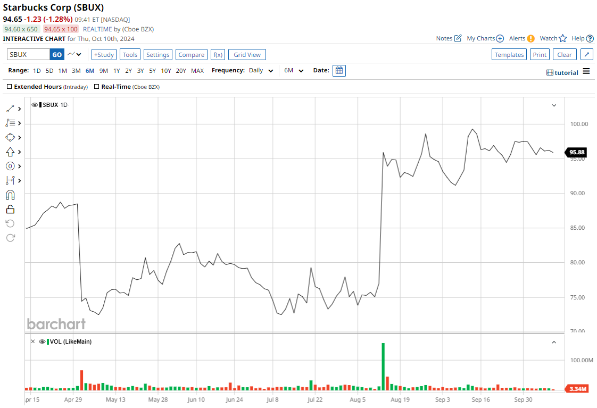Pick the measurement range tool
This screenshot has height=408, width=597.
pyautogui.click(x=10, y=180)
